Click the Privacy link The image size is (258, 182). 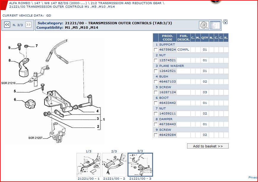(253, 177)
